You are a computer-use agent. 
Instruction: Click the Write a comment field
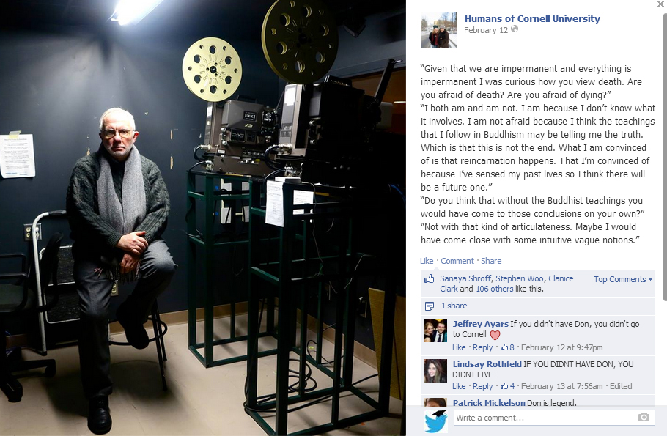point(554,418)
